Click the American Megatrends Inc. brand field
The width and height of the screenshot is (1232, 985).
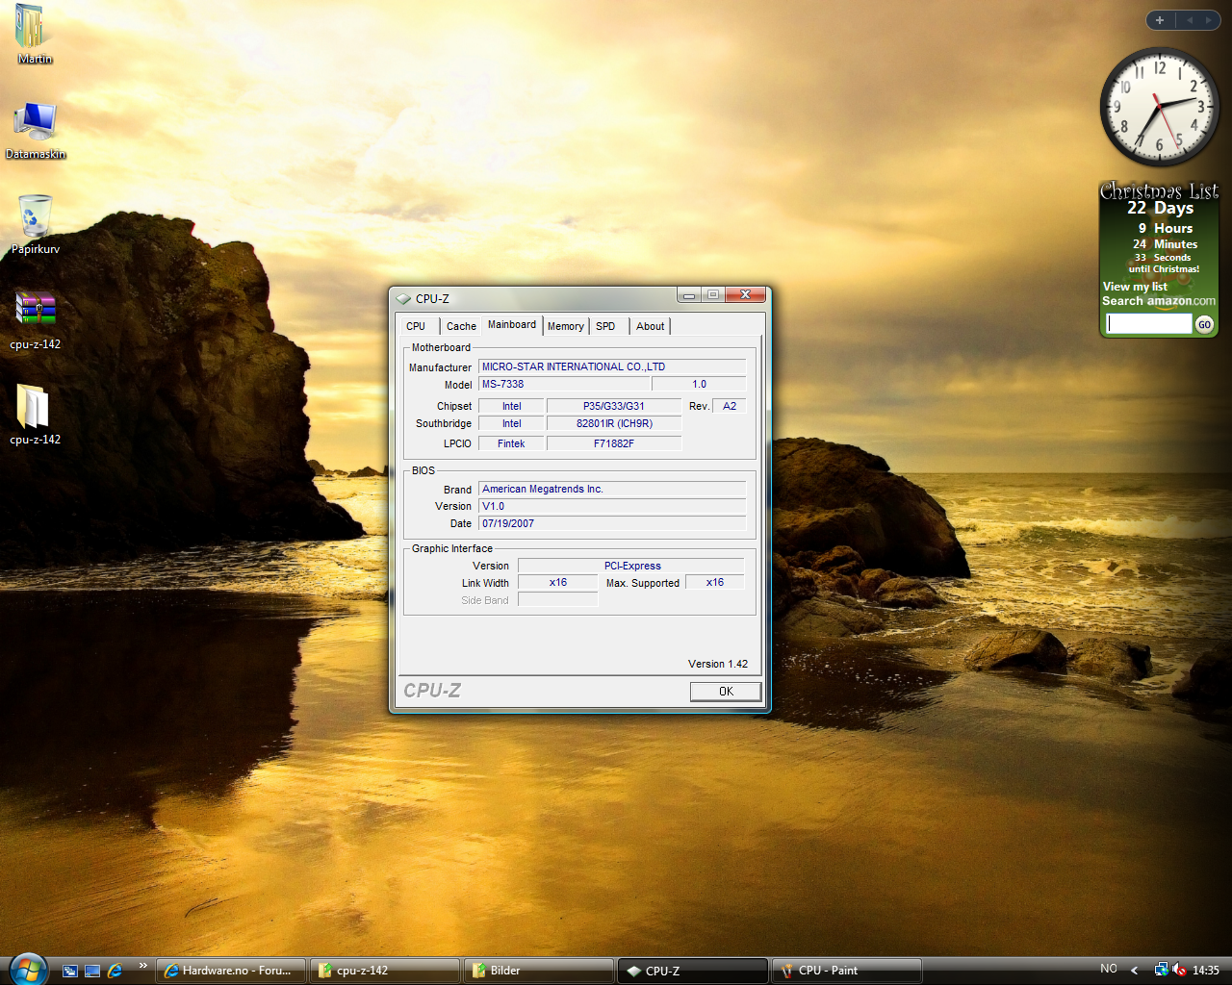[612, 489]
